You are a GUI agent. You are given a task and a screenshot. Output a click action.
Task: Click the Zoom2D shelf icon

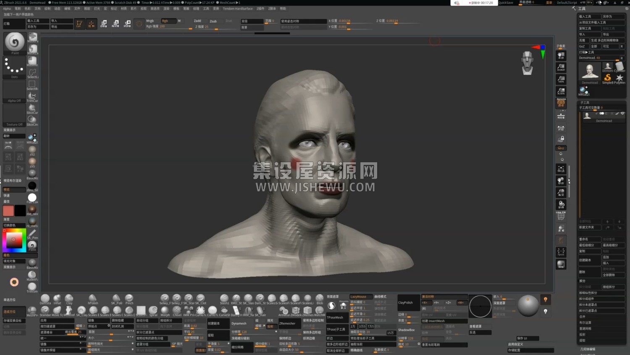click(561, 67)
